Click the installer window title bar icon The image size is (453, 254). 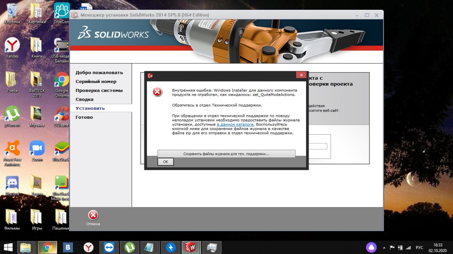point(74,15)
